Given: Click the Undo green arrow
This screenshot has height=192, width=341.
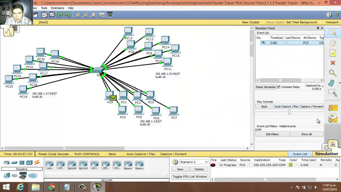Looking at the screenshot, I should [60, 15].
